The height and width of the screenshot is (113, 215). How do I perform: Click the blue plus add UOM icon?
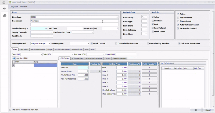14,58
